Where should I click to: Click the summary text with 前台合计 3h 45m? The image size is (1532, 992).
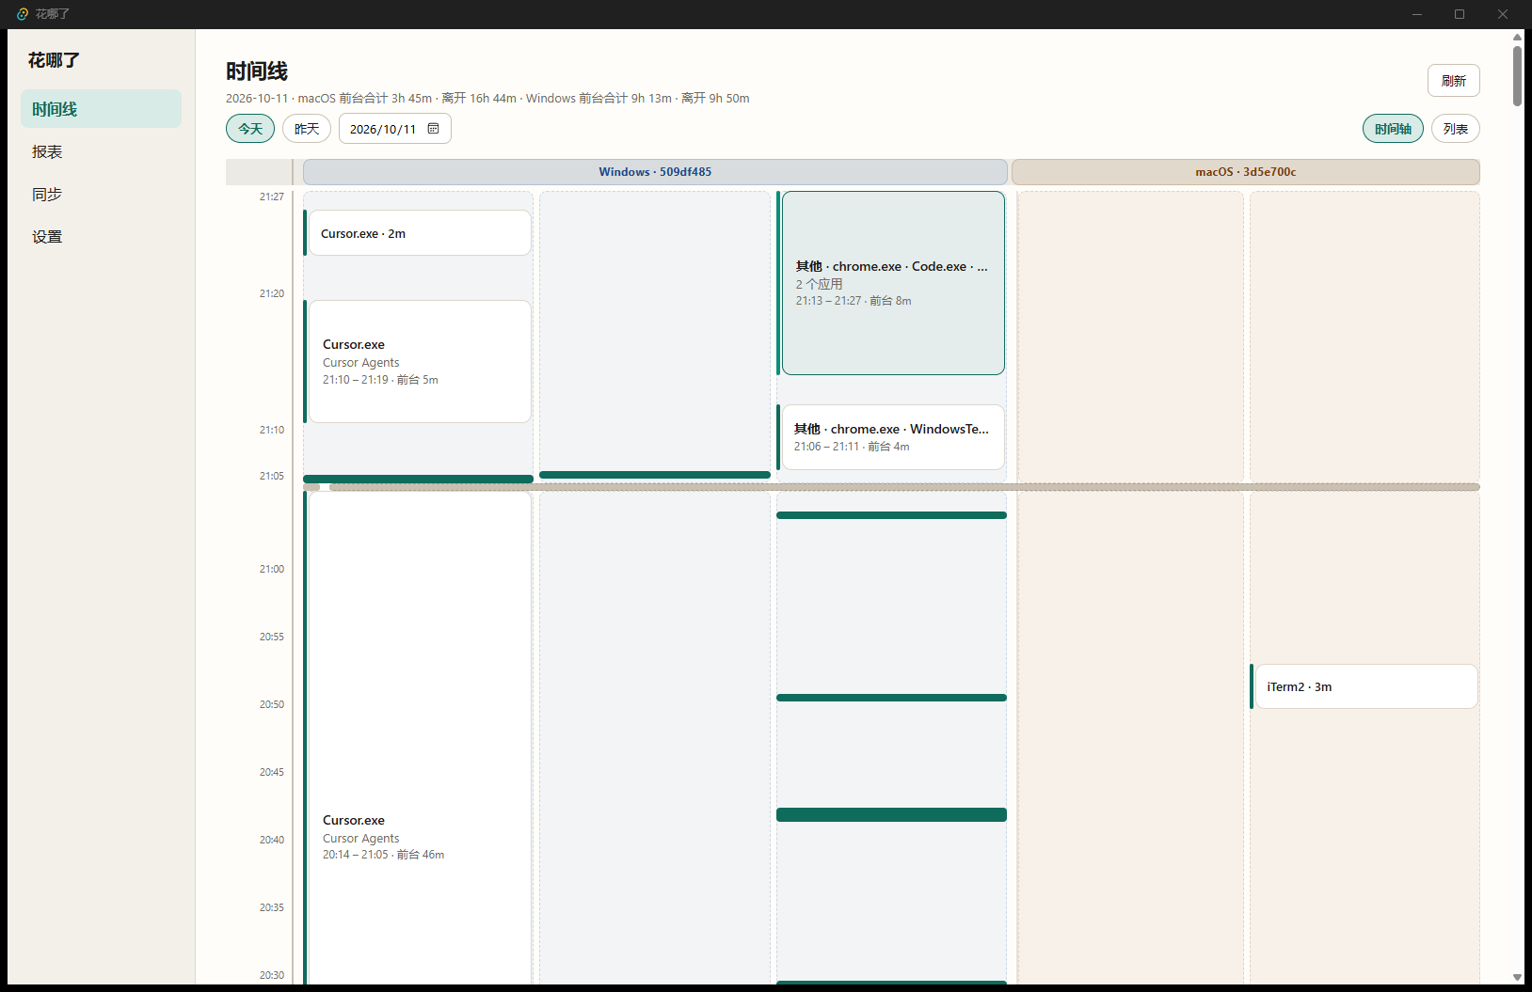click(487, 98)
